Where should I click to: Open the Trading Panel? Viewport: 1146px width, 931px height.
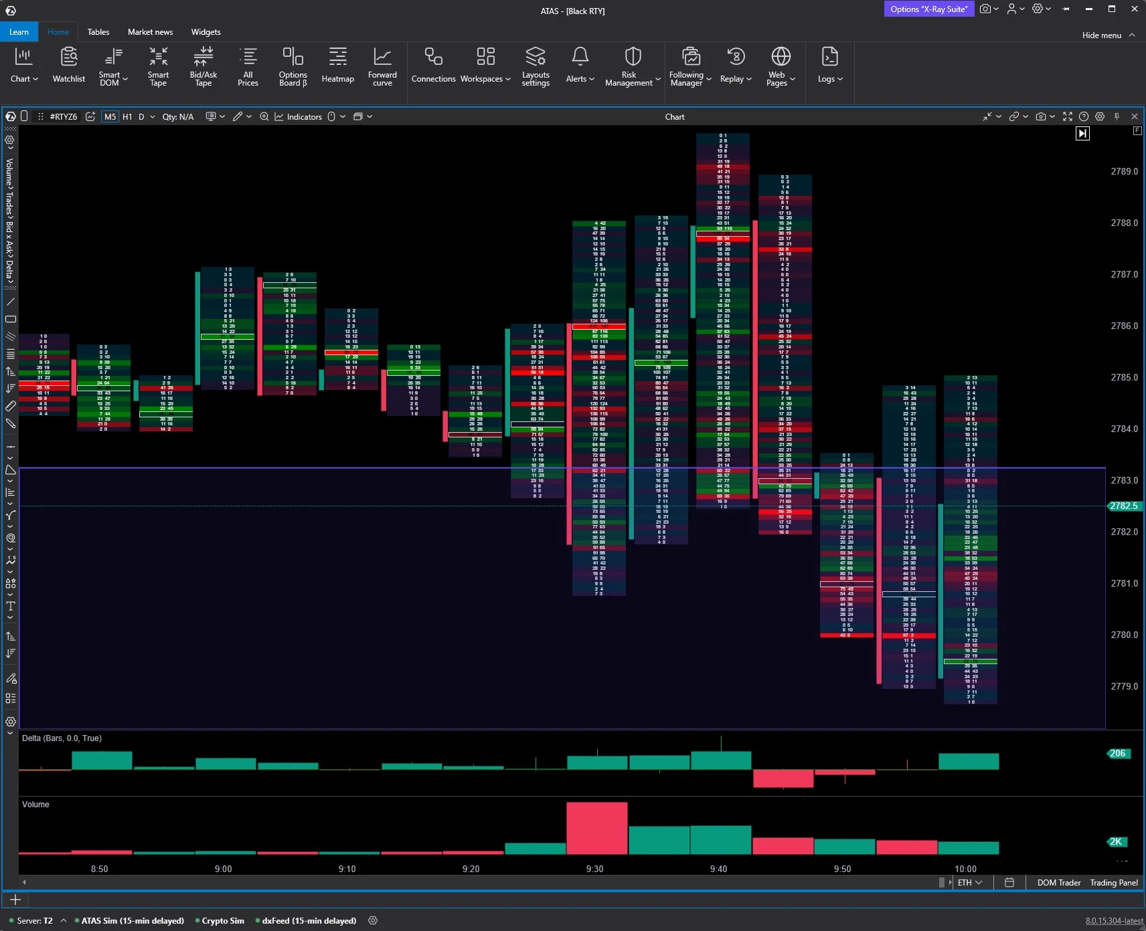coord(1114,883)
